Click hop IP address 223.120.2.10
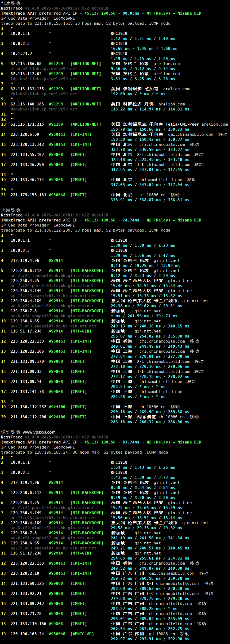This screenshot has height=644, width=230. [x=25, y=573]
